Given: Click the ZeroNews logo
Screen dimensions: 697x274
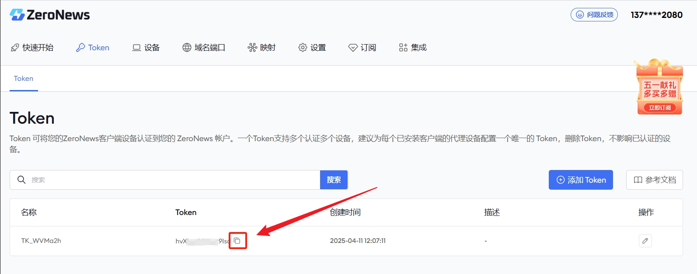Looking at the screenshot, I should (49, 15).
